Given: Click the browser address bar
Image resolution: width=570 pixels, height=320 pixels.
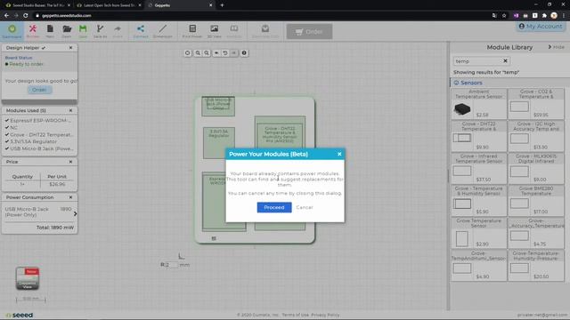Looking at the screenshot, I should [x=262, y=16].
